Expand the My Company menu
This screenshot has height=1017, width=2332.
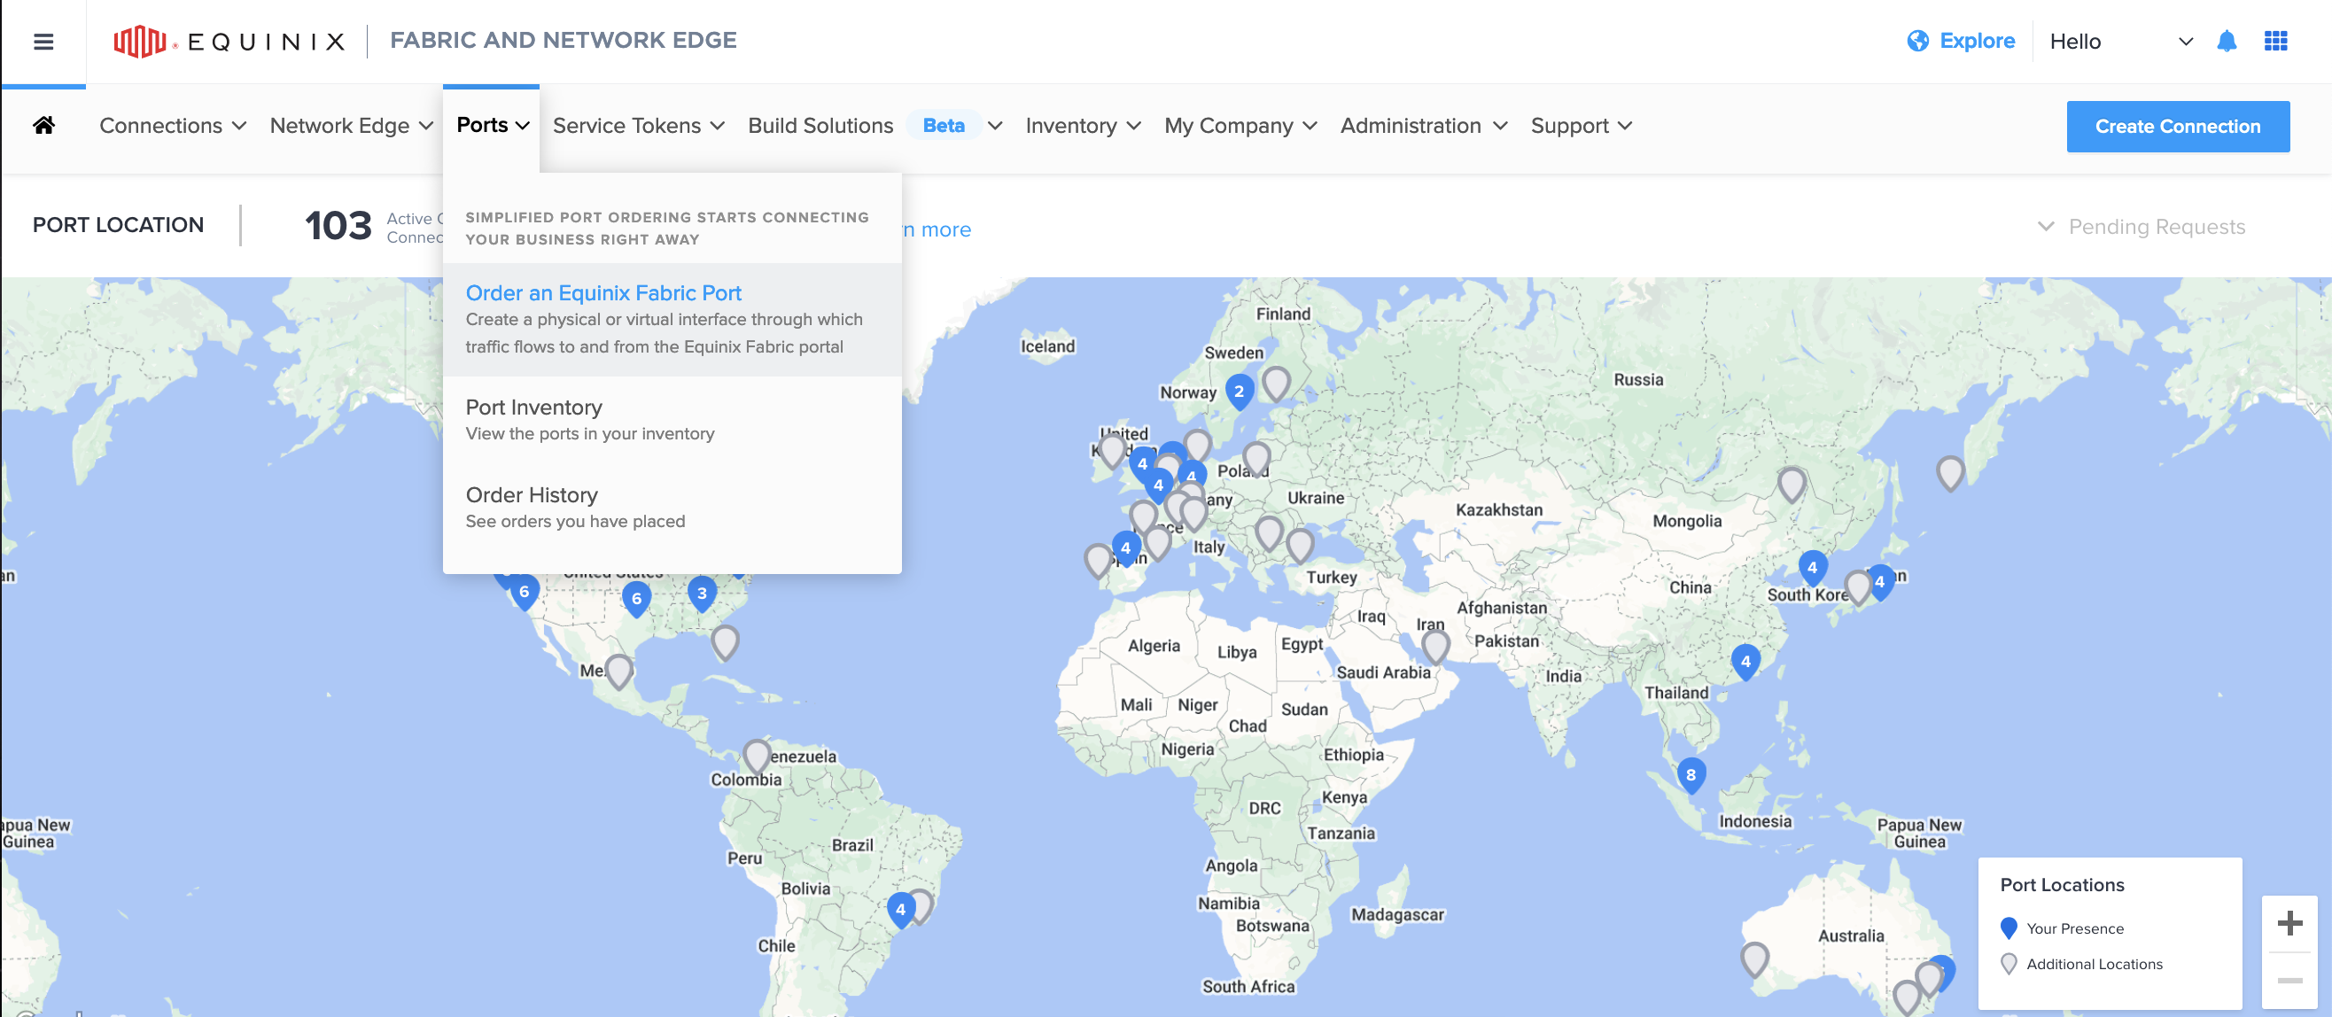(x=1240, y=126)
